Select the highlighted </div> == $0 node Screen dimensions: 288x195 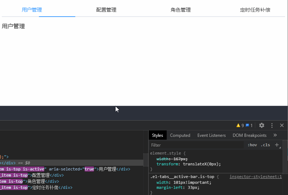72,163
